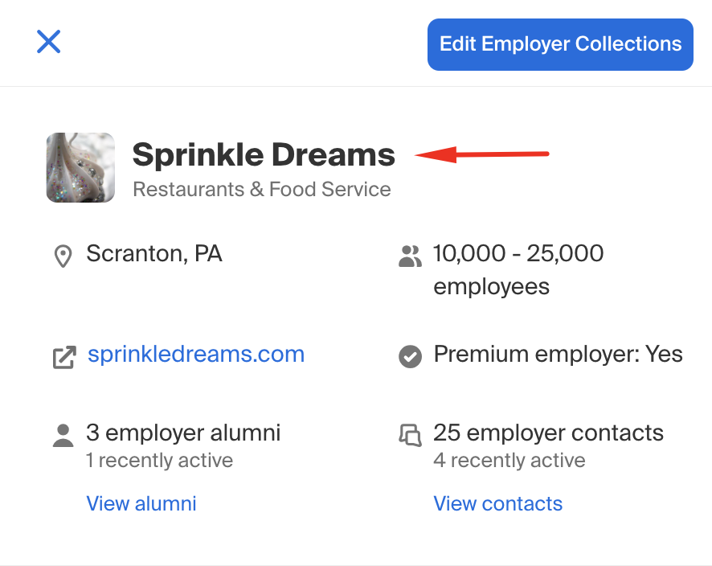Click the external link icon beside the website
The height and width of the screenshot is (566, 712).
(63, 355)
